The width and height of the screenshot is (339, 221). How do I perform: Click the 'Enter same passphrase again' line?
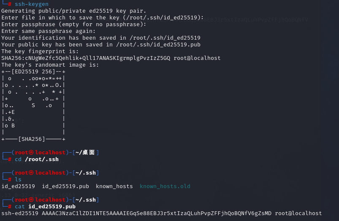(49, 31)
